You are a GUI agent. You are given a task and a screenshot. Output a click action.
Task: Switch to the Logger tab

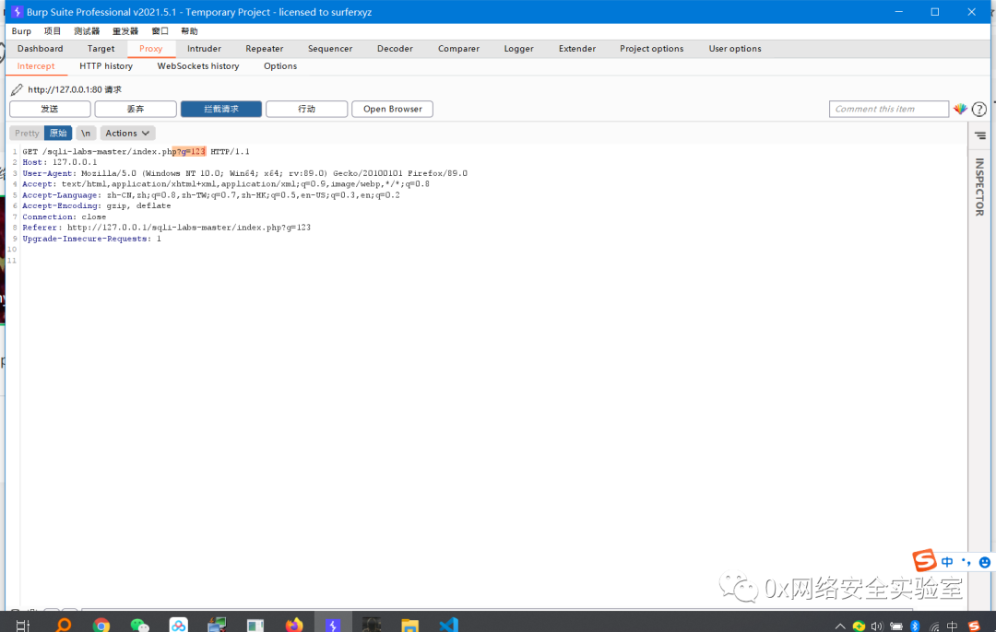(x=519, y=49)
